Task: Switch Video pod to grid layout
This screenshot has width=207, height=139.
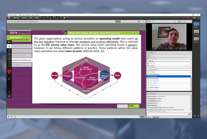Action: (x=179, y=21)
